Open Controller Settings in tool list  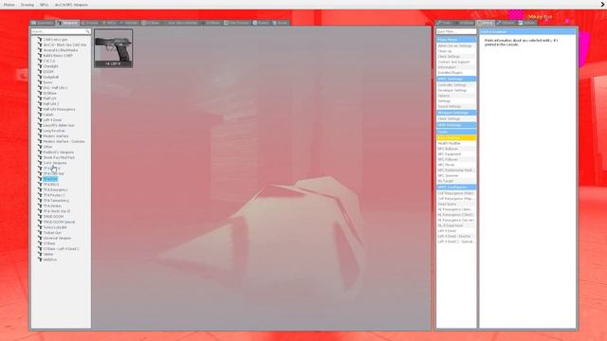pos(456,84)
